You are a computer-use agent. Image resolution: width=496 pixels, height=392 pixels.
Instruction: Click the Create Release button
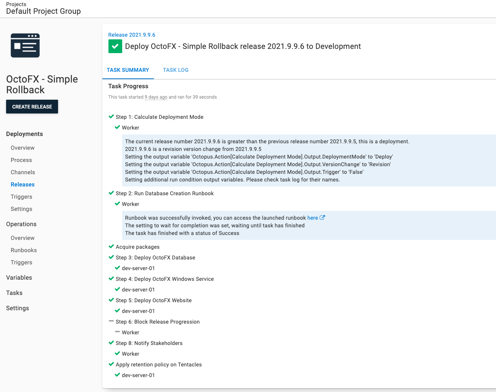[x=32, y=107]
